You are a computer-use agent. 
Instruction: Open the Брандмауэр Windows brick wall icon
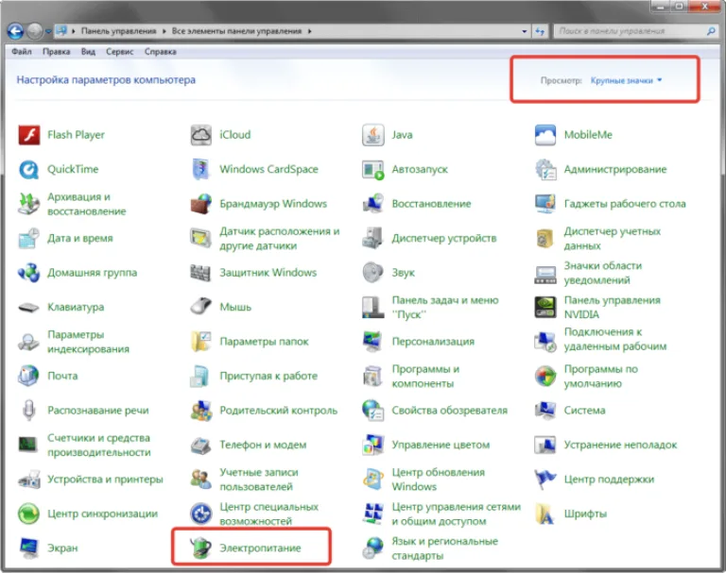201,204
